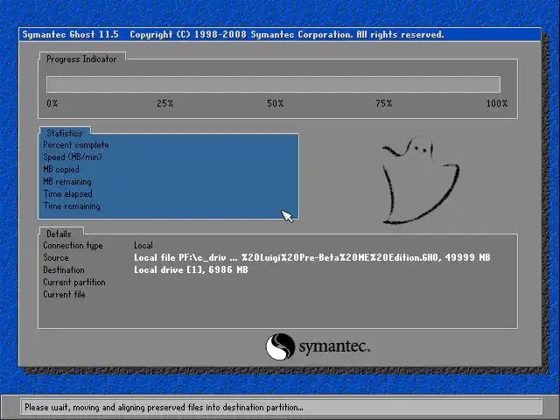Screen dimensions: 560x420
Task: Click the 'symantec.' wordmark text
Action: pos(334,347)
